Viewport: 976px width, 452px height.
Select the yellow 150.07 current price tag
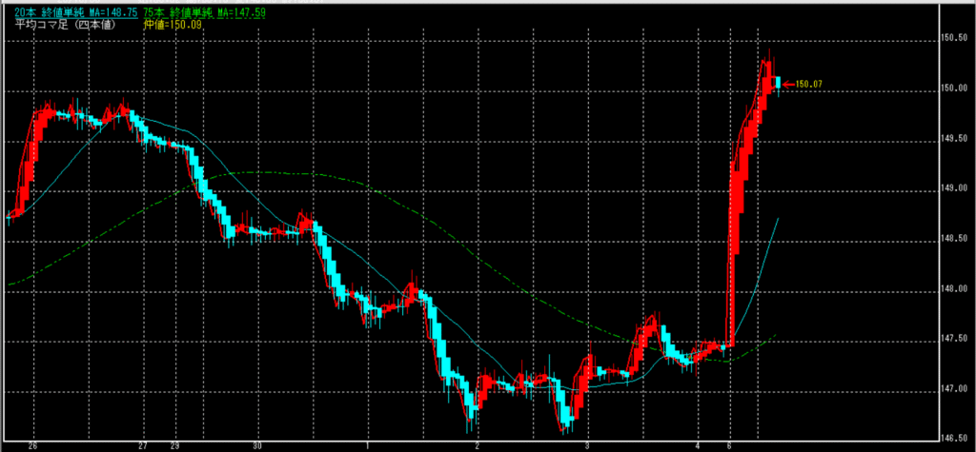(x=808, y=85)
